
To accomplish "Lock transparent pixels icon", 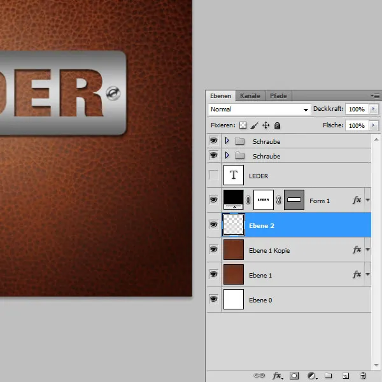I will [243, 126].
